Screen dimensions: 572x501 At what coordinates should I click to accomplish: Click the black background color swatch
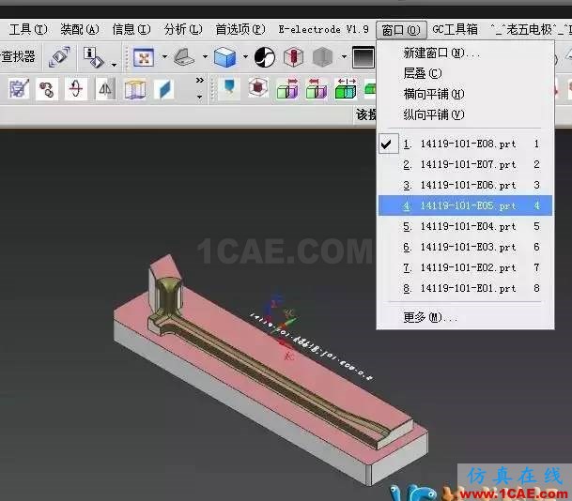(x=363, y=57)
